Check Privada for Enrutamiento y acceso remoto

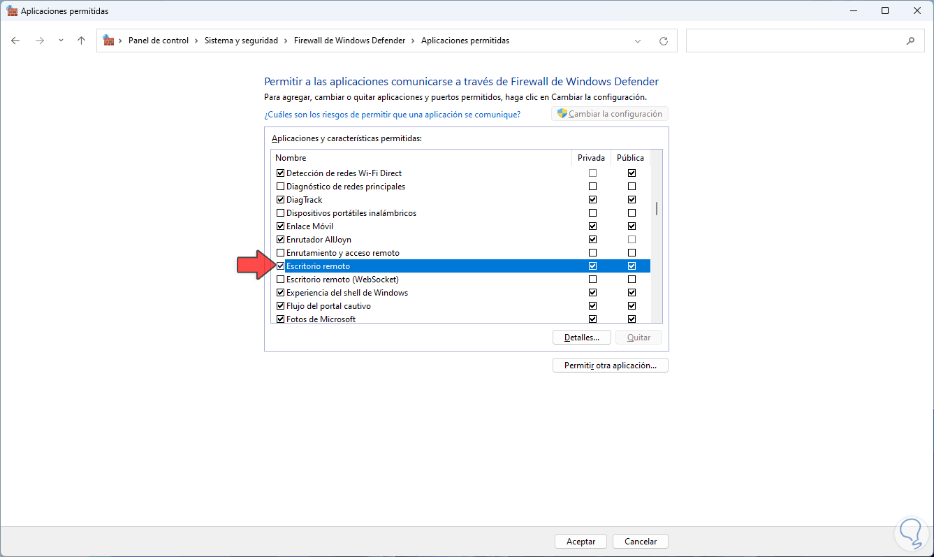coord(593,253)
